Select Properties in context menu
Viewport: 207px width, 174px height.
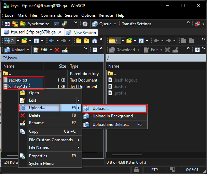50,156
